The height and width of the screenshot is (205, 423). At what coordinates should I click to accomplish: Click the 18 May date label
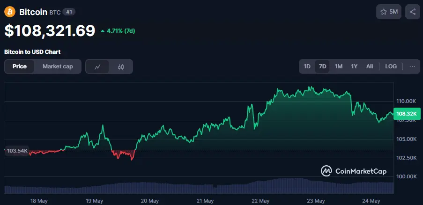(39, 201)
